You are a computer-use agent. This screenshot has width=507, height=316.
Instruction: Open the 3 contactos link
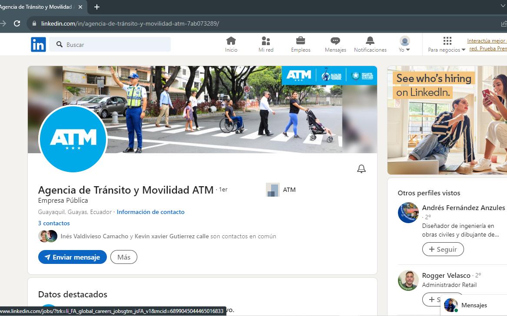pyautogui.click(x=54, y=223)
